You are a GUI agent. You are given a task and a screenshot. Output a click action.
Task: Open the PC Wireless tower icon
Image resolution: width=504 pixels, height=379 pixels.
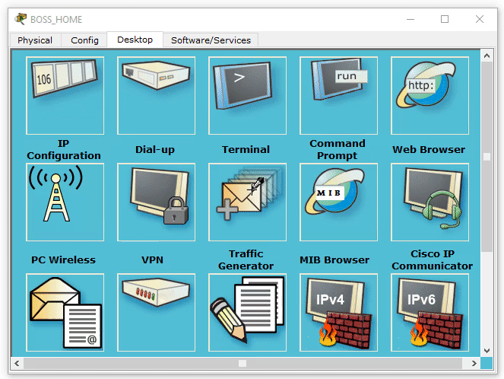coord(65,202)
